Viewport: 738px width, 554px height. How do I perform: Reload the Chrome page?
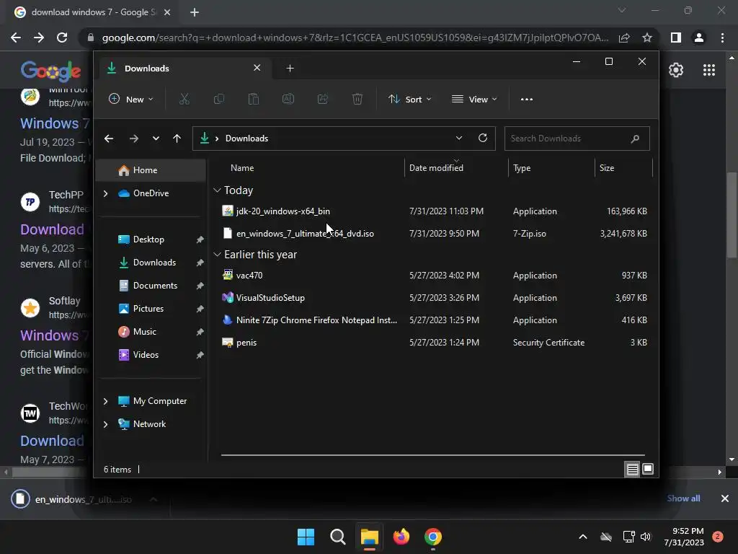62,38
